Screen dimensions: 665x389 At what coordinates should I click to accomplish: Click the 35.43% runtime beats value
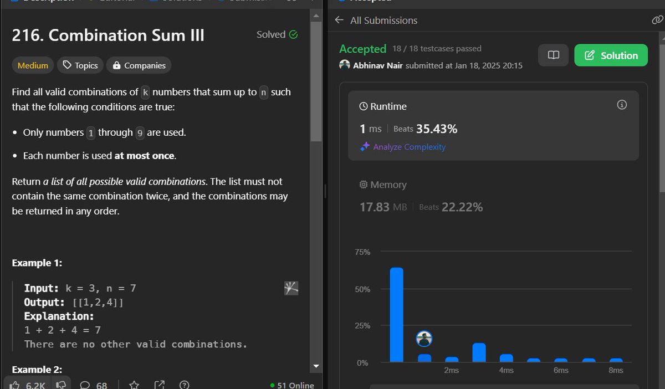click(x=437, y=129)
